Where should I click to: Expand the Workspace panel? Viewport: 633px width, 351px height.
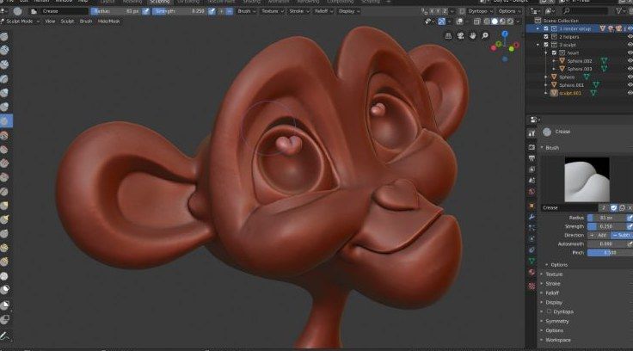tap(557, 340)
